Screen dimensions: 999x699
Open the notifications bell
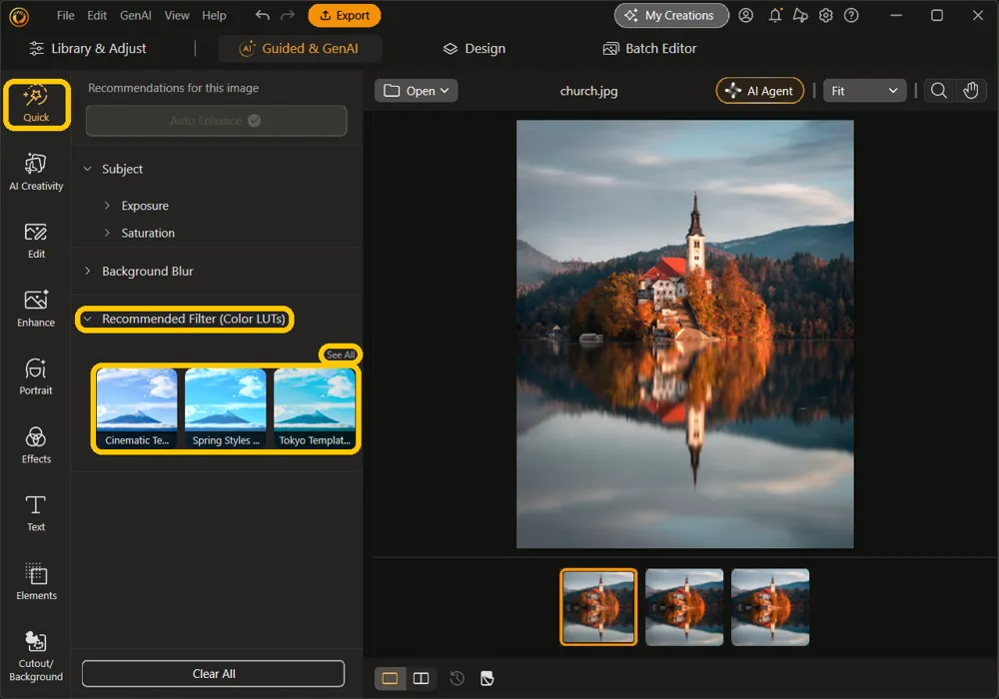pos(775,15)
